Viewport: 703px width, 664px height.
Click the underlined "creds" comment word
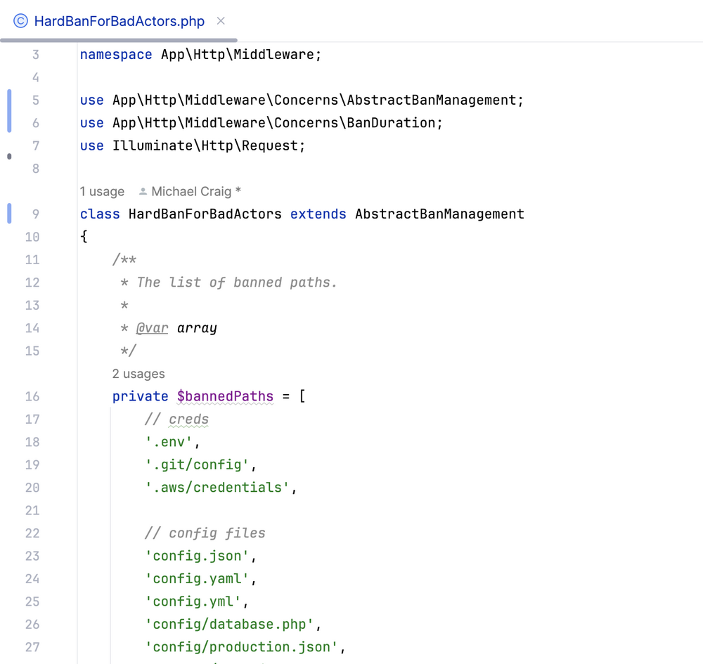[188, 419]
